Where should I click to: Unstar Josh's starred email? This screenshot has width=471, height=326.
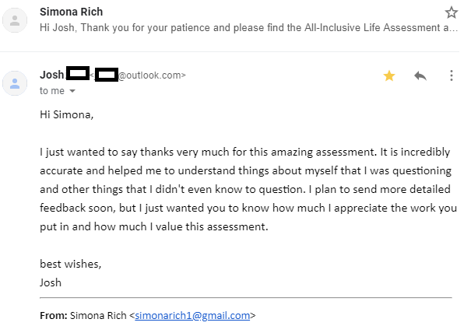pos(389,75)
